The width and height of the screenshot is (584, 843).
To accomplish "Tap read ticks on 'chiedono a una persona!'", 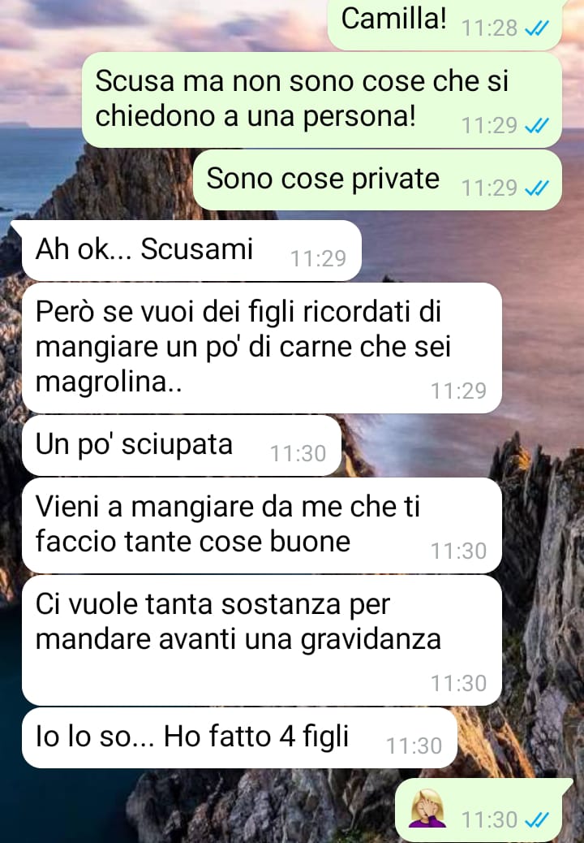I will (x=536, y=126).
